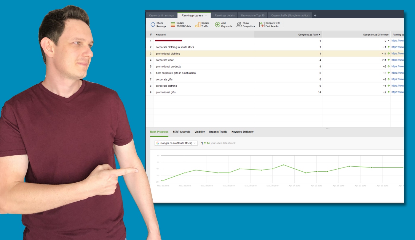This screenshot has height=240, width=415.
Task: Open ranking page link for promotional gifts
Action: click(397, 92)
